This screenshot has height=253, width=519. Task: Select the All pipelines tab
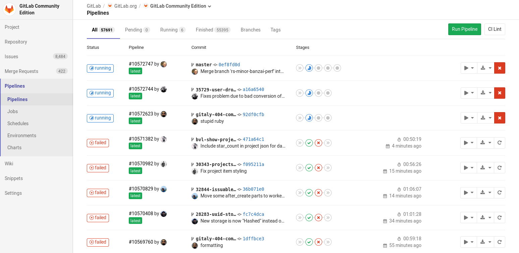[103, 30]
